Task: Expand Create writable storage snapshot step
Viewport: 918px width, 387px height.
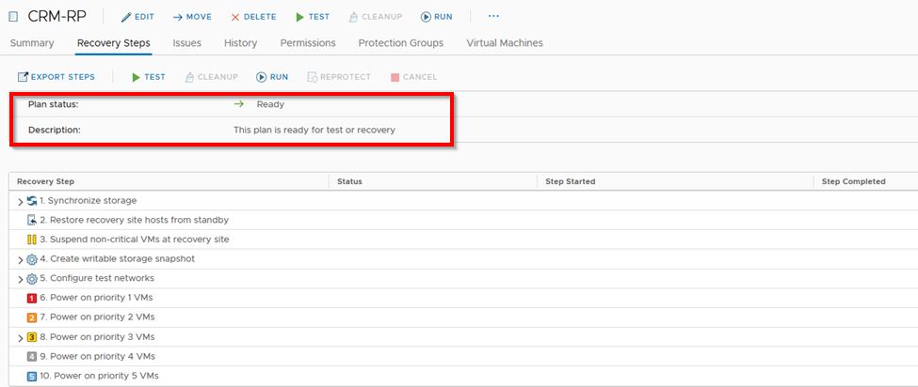Action: (x=20, y=259)
